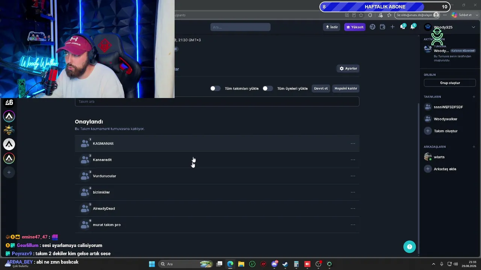Viewport: 481px width, 270px height.
Task: Expand the Woody325 account dropdown
Action: [473, 27]
